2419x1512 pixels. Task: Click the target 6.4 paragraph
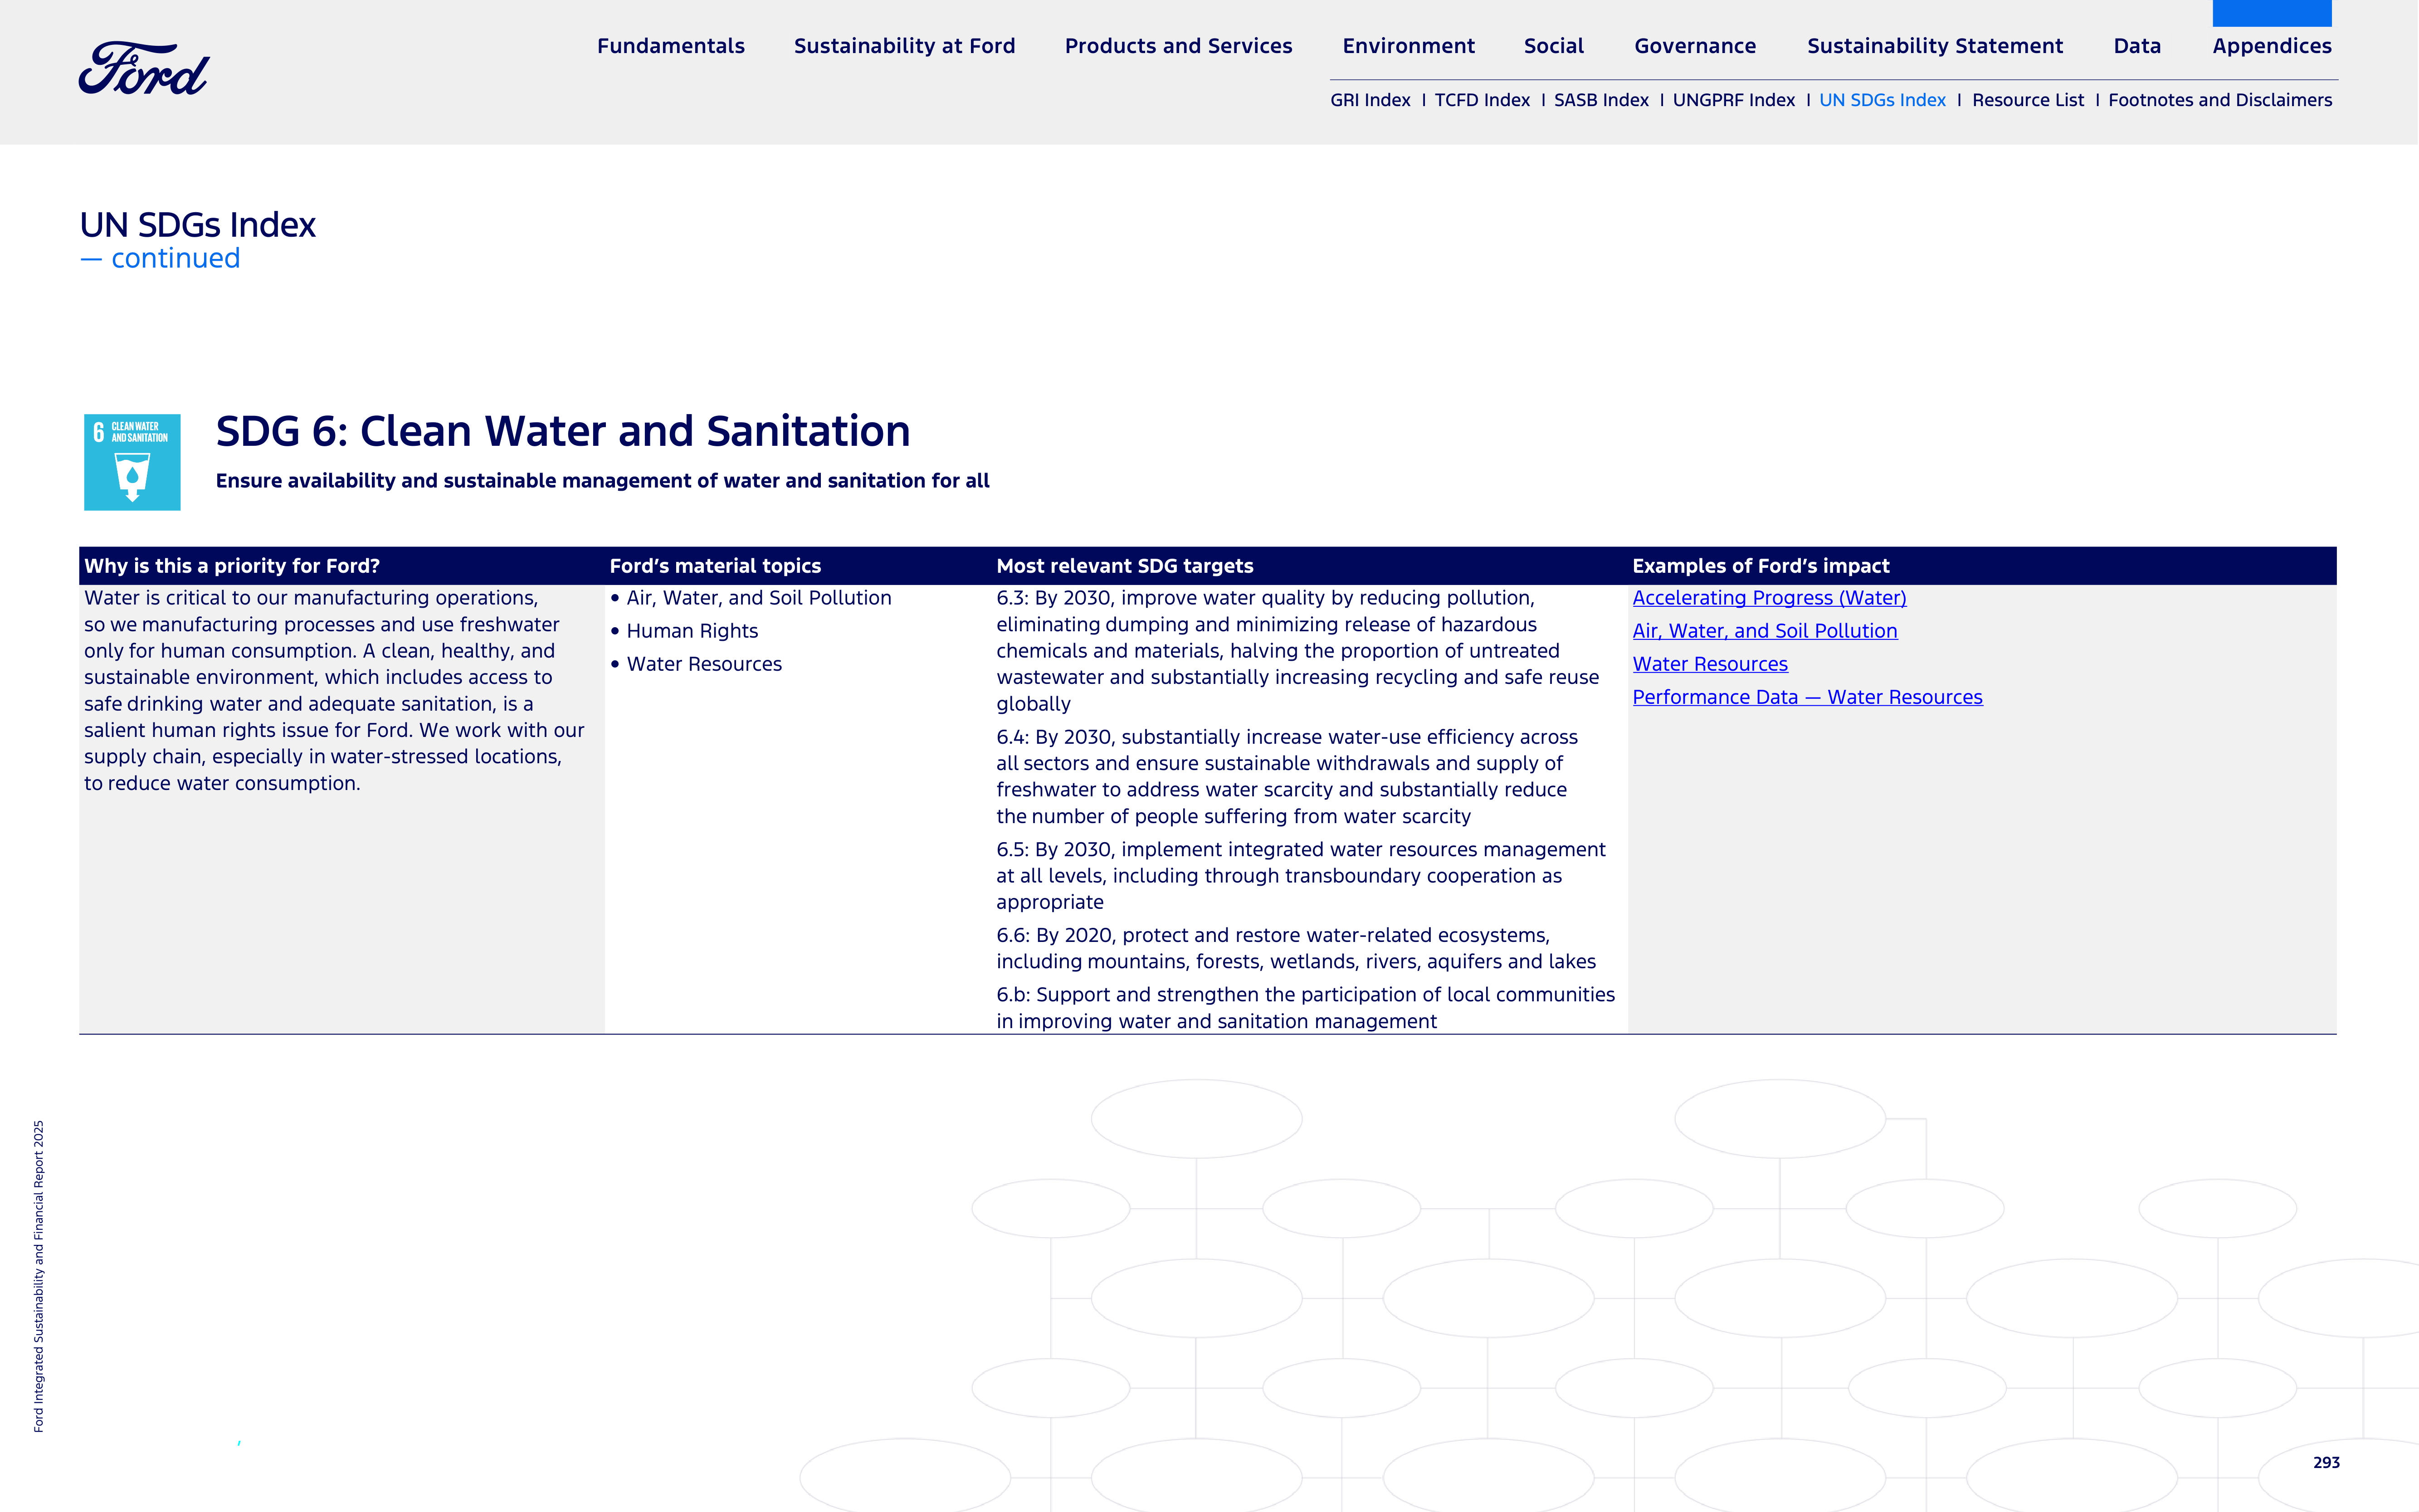point(1287,777)
